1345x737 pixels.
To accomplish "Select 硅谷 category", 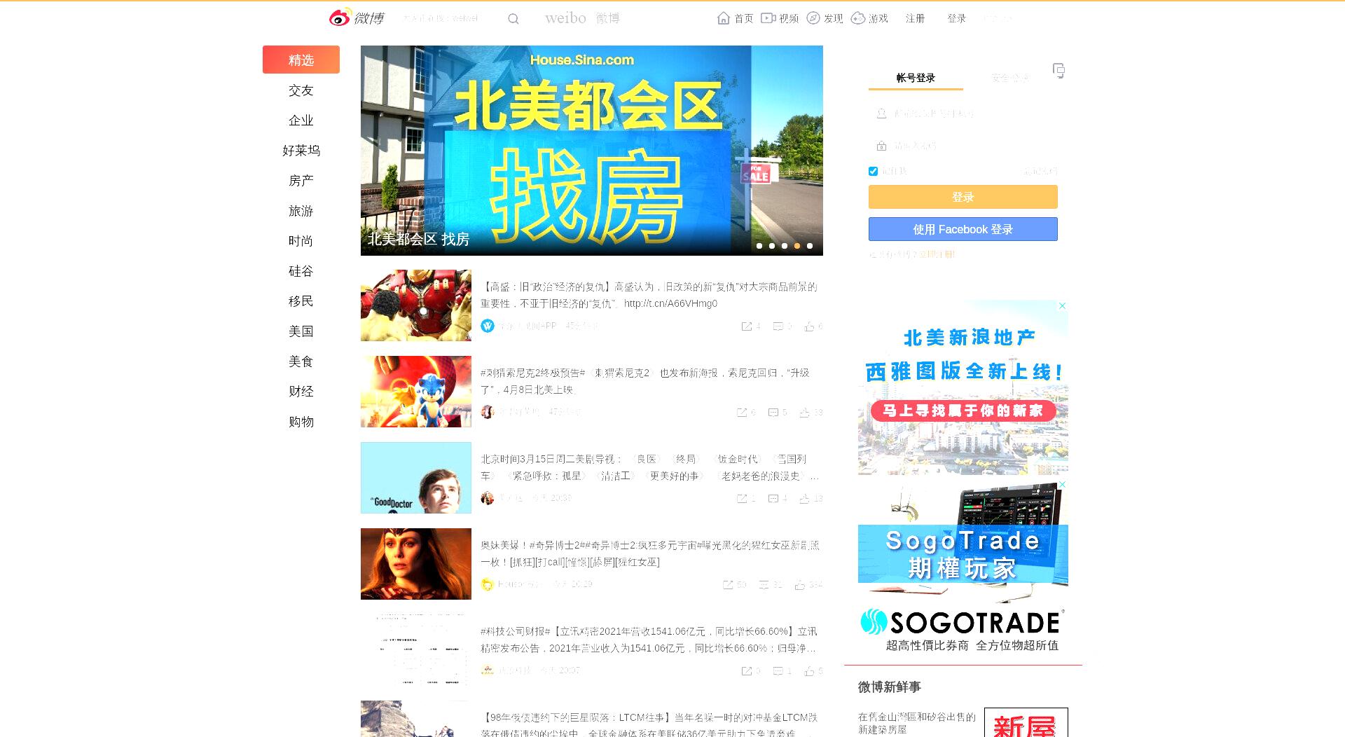I will (x=301, y=271).
